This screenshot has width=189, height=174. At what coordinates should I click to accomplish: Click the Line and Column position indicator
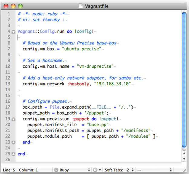pos(20,170)
